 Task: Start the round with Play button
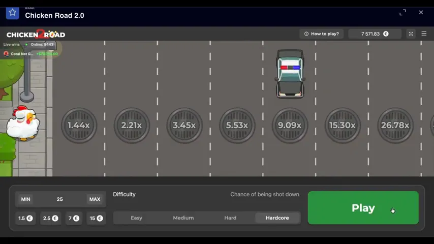(x=363, y=208)
